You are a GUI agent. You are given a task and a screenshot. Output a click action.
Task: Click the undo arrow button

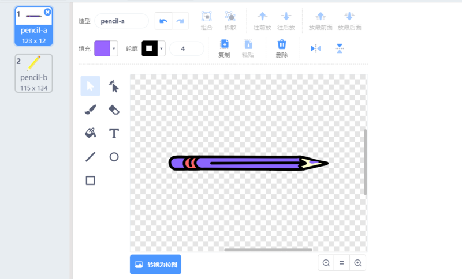(x=163, y=21)
